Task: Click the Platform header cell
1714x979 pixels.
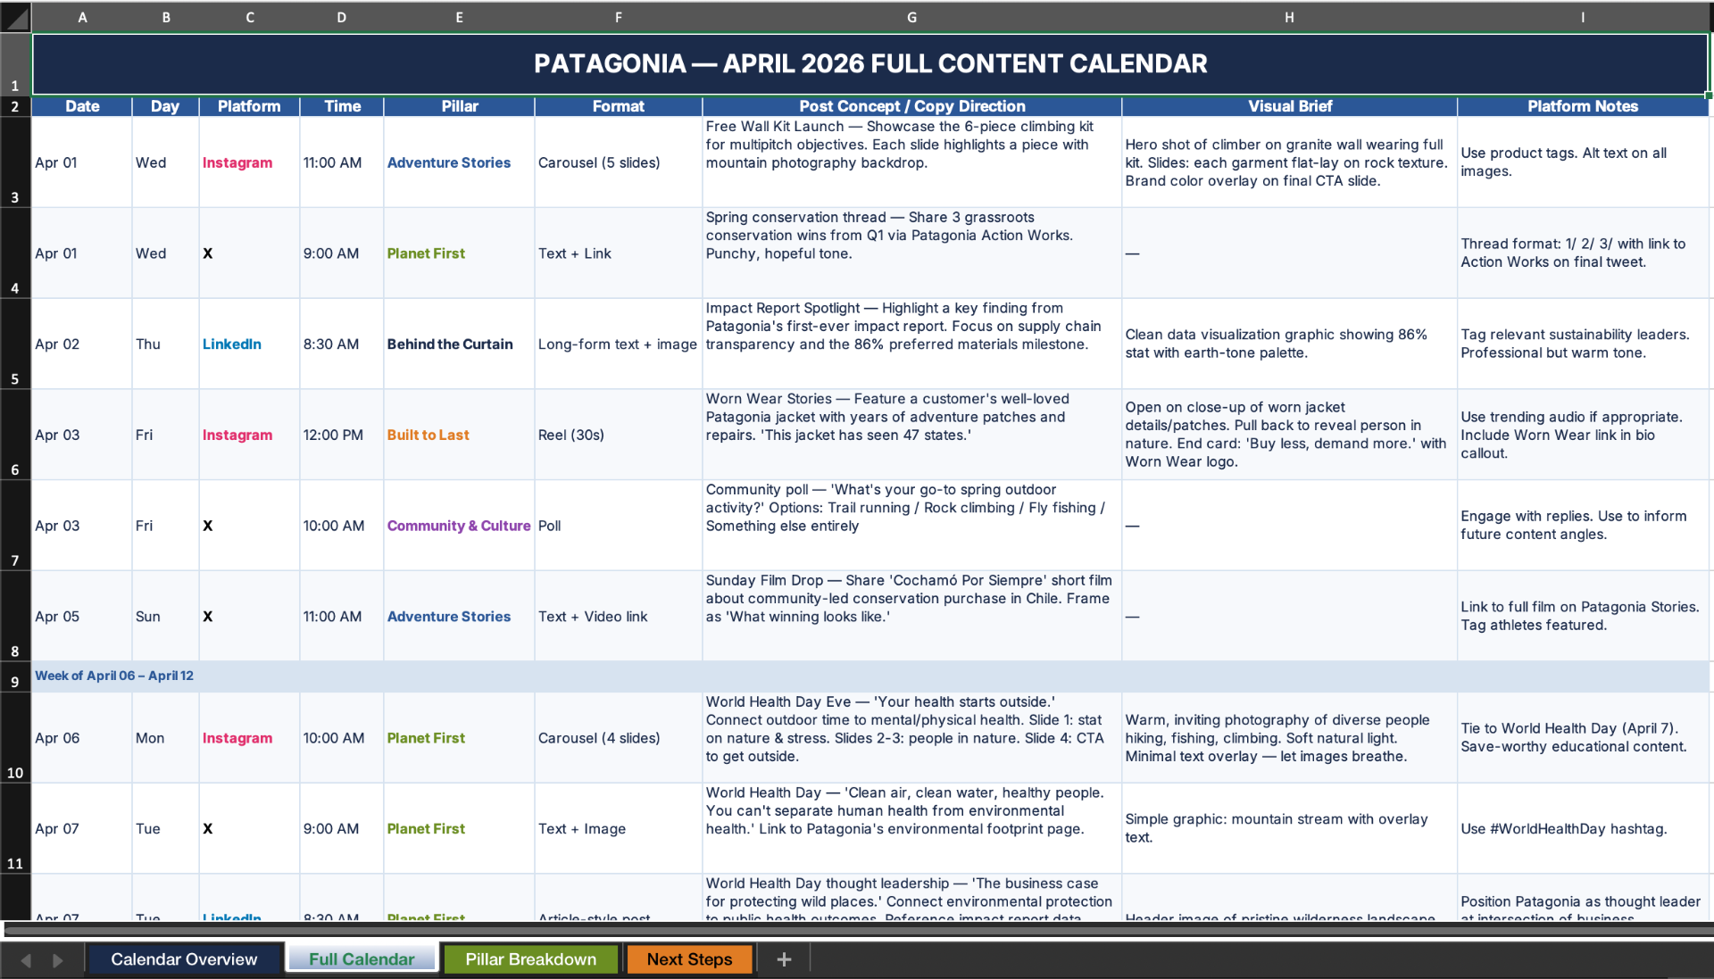Action: (x=249, y=106)
